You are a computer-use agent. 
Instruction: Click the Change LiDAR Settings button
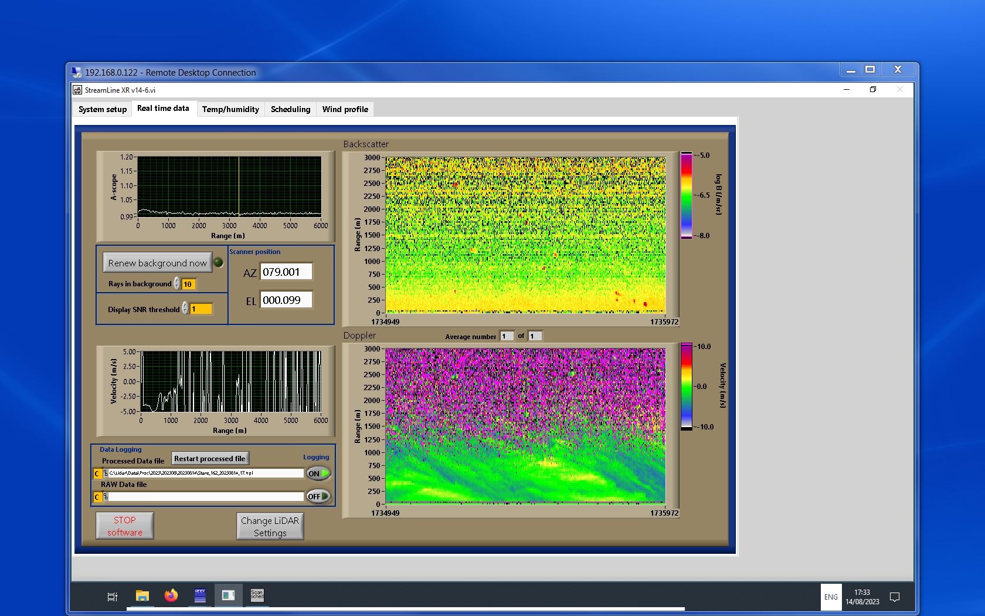(x=270, y=526)
